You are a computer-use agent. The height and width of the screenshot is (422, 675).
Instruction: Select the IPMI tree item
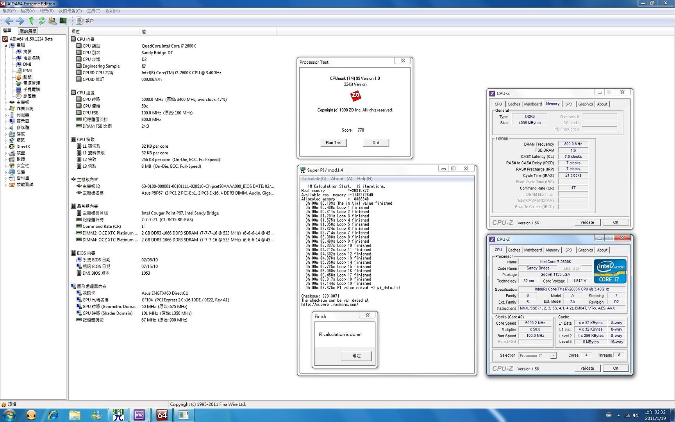pyautogui.click(x=27, y=71)
